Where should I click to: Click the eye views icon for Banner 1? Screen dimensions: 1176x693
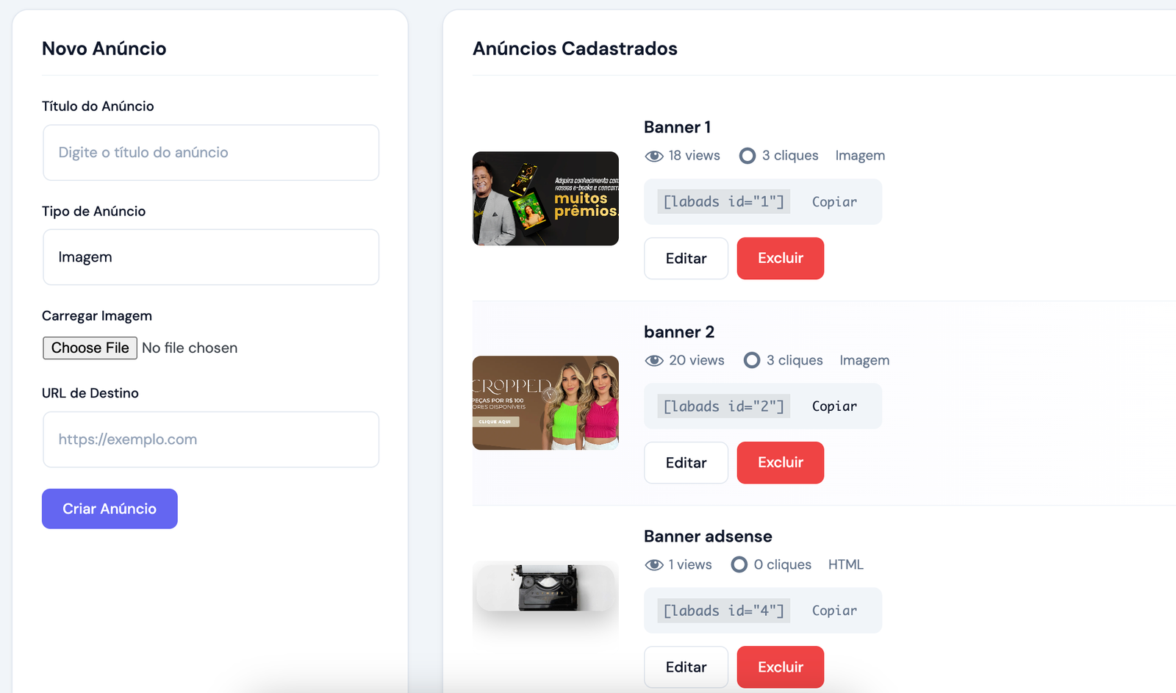654,156
